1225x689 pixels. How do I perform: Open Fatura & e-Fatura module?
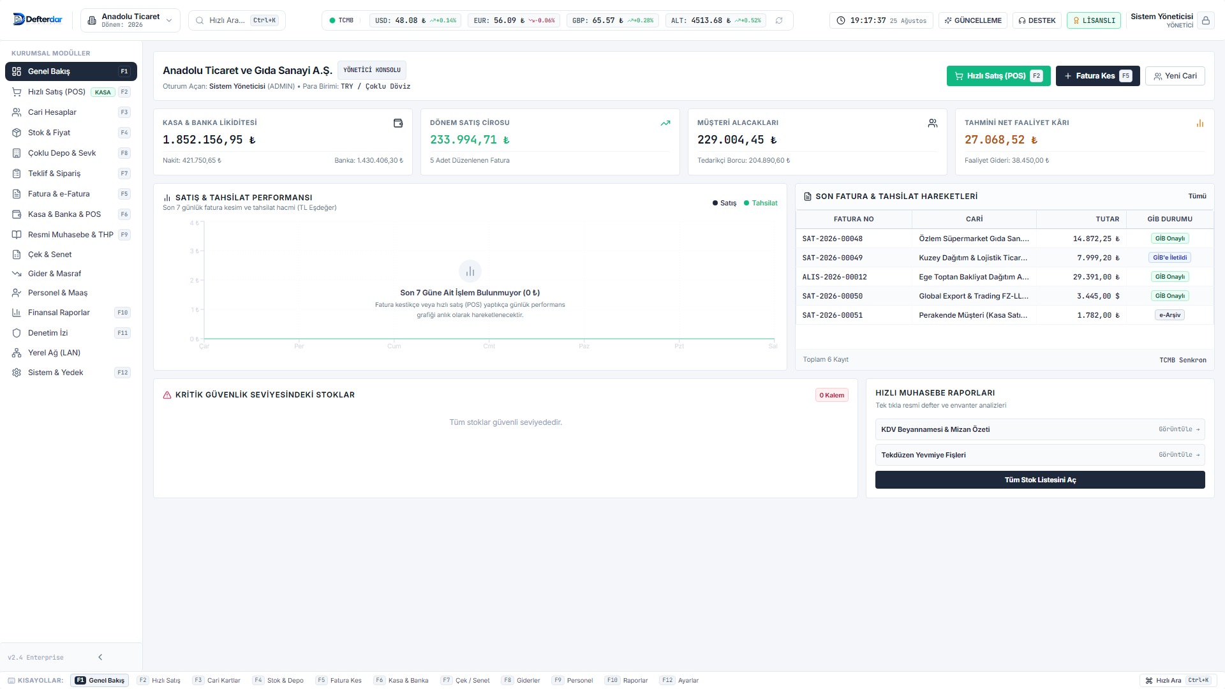click(71, 194)
